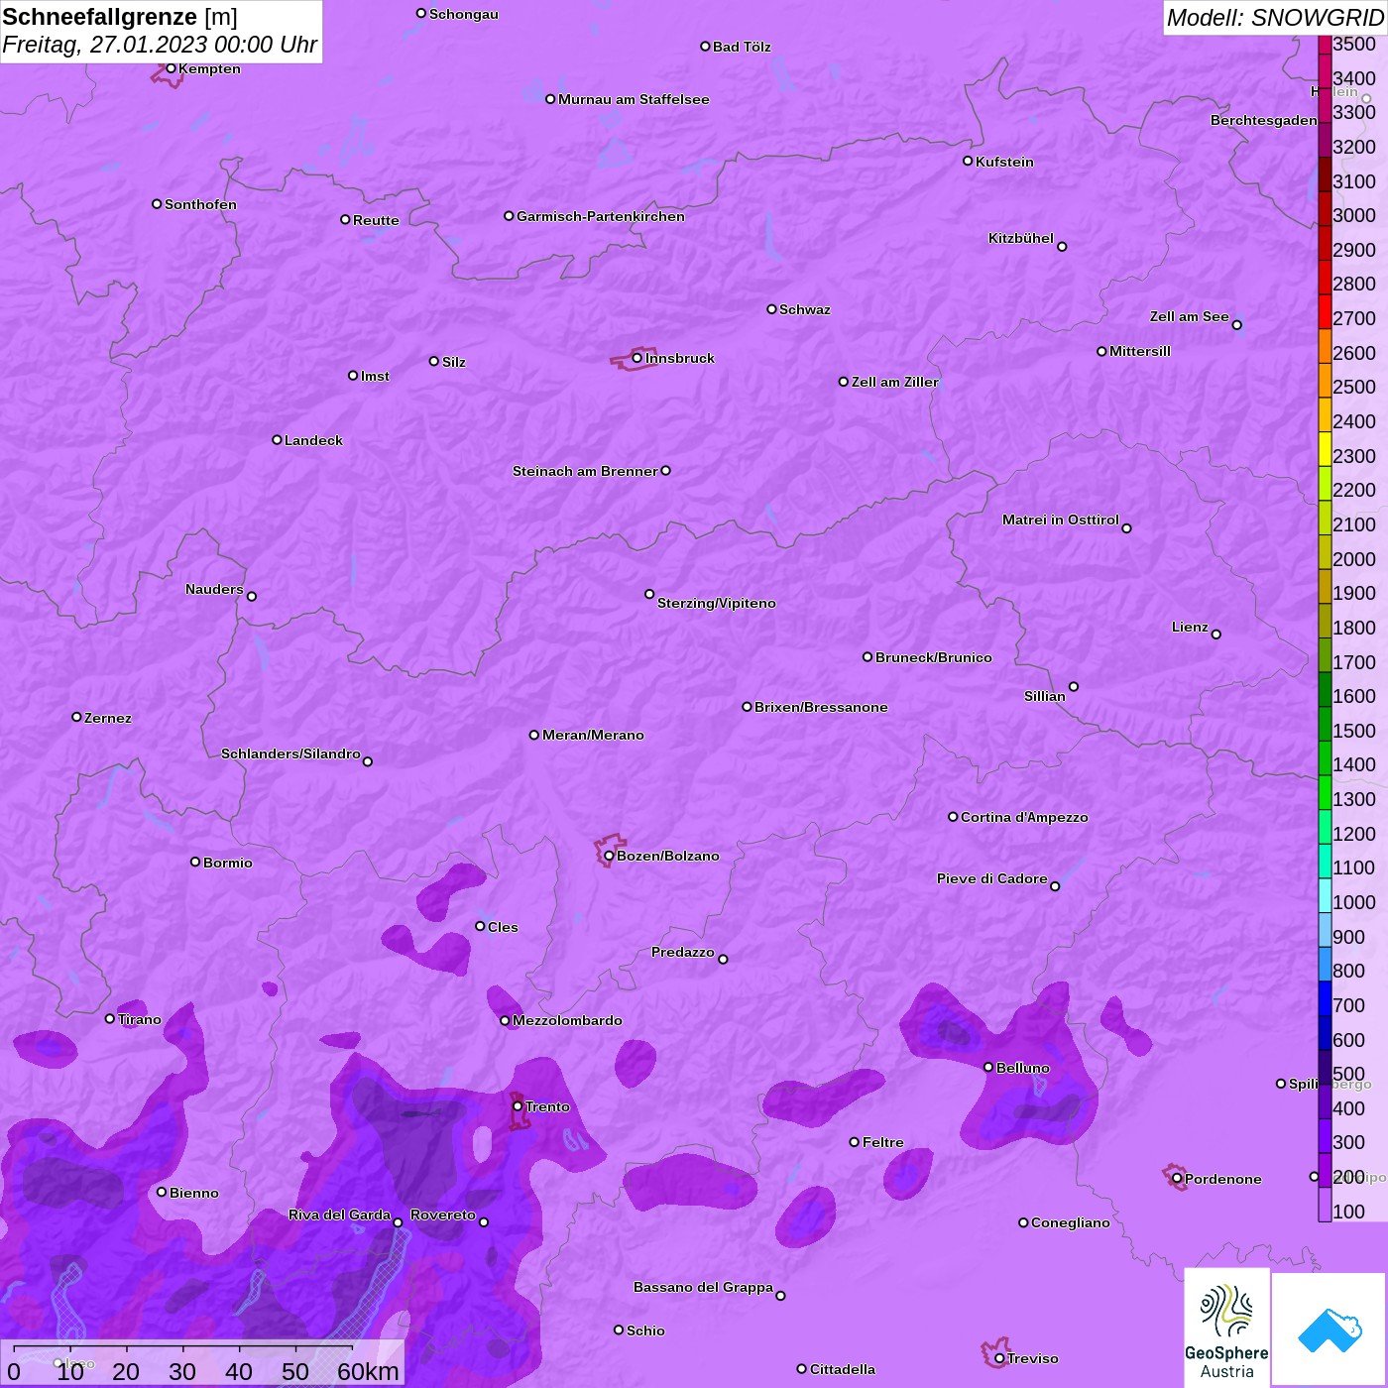
Task: Click the Bad Tölz marker dot
Action: 705,46
